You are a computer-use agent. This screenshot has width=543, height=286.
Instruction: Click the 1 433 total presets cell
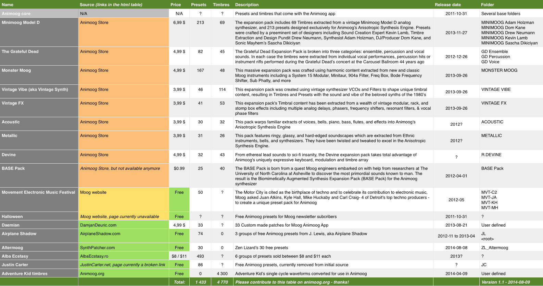201,282
